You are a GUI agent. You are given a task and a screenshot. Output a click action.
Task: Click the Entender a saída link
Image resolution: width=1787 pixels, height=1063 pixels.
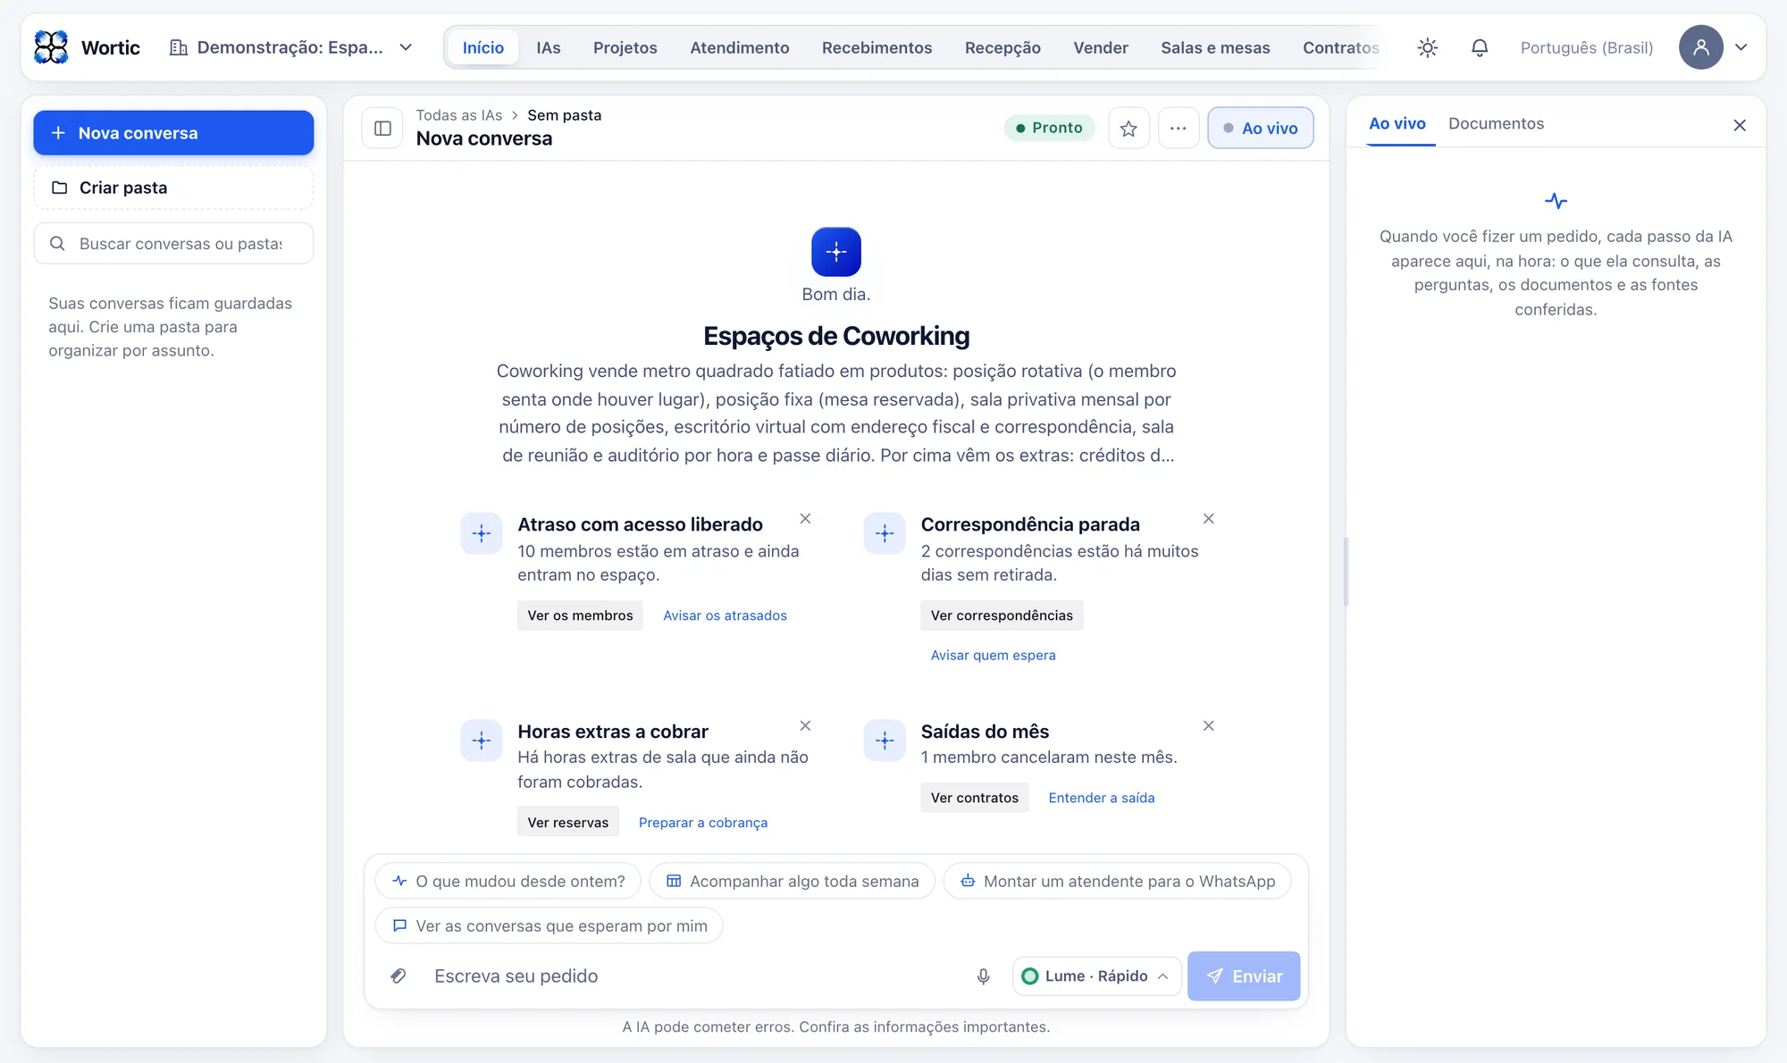point(1101,798)
